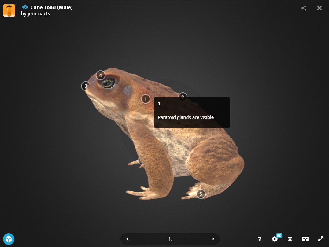The height and width of the screenshot is (247, 329).
Task: Choose annotation marker 5 on the hind foot
Action: point(201,194)
